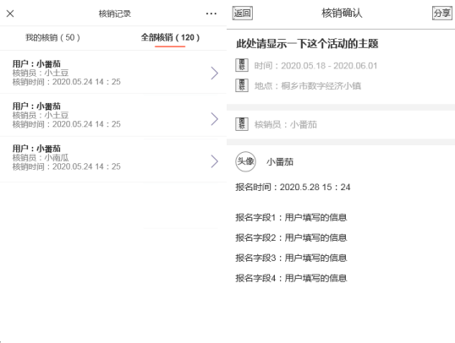The height and width of the screenshot is (343, 455).
Task: Open the first 用户：小番茄 record
Action: (113, 73)
